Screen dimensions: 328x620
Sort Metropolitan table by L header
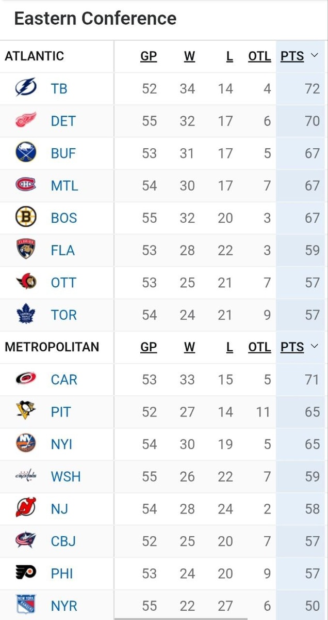230,347
